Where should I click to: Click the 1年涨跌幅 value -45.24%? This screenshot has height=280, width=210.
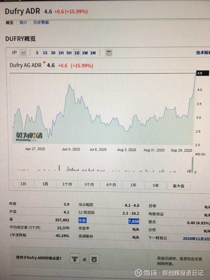(61, 236)
